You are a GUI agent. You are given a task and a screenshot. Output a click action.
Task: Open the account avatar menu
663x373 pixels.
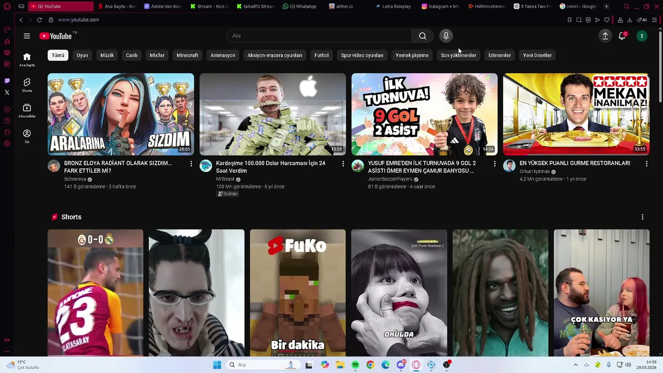642,36
